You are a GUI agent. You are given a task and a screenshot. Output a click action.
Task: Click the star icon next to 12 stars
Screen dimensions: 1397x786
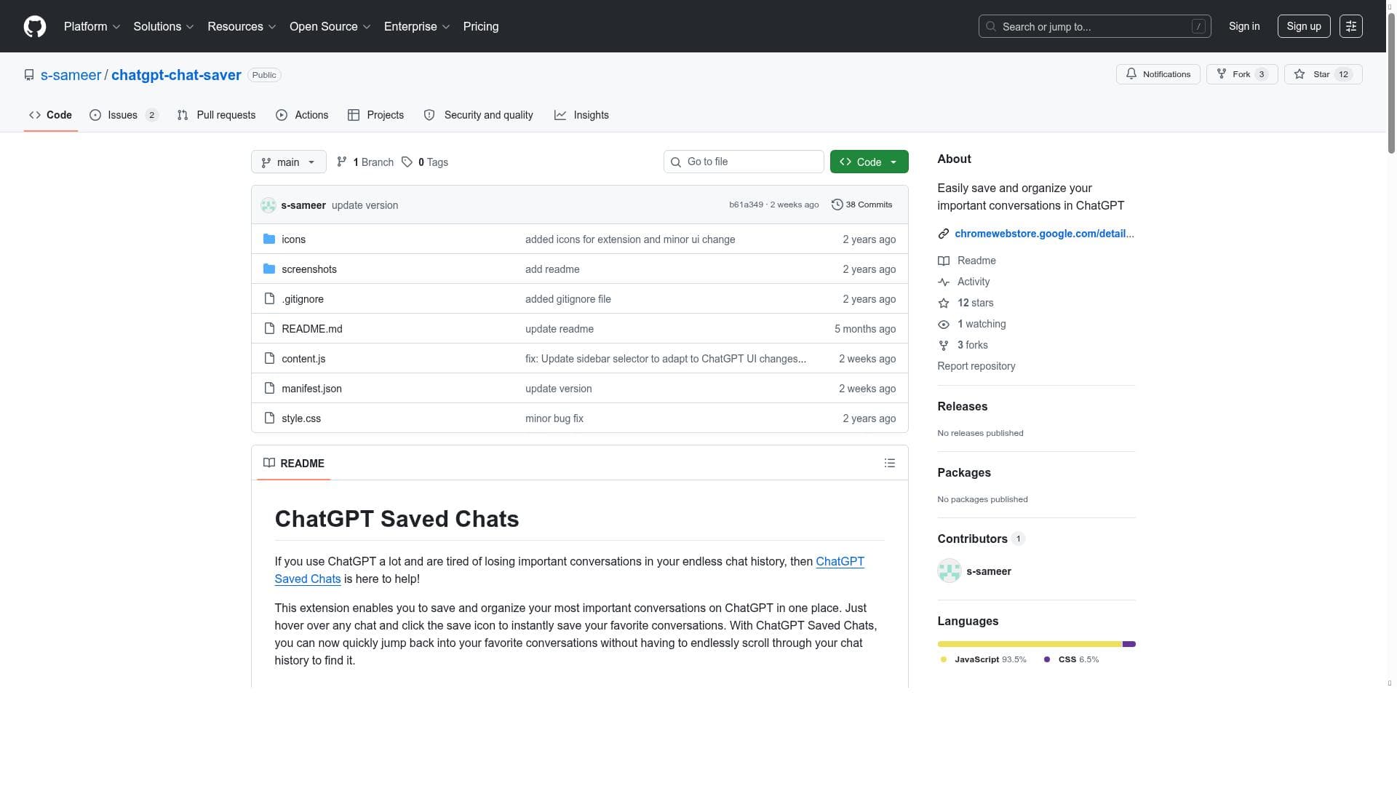pyautogui.click(x=944, y=303)
